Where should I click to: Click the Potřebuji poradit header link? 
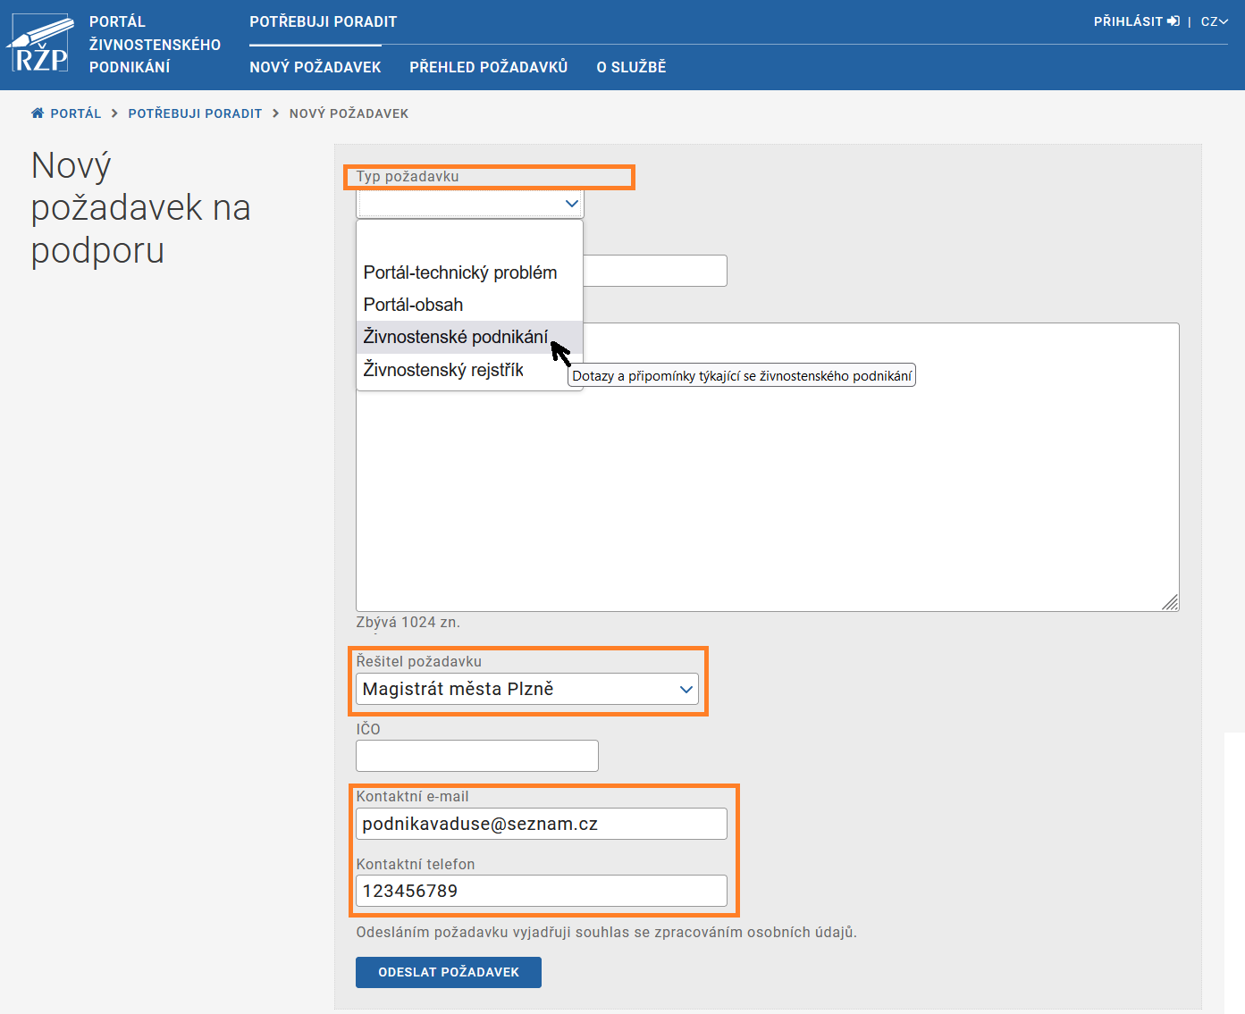point(323,21)
